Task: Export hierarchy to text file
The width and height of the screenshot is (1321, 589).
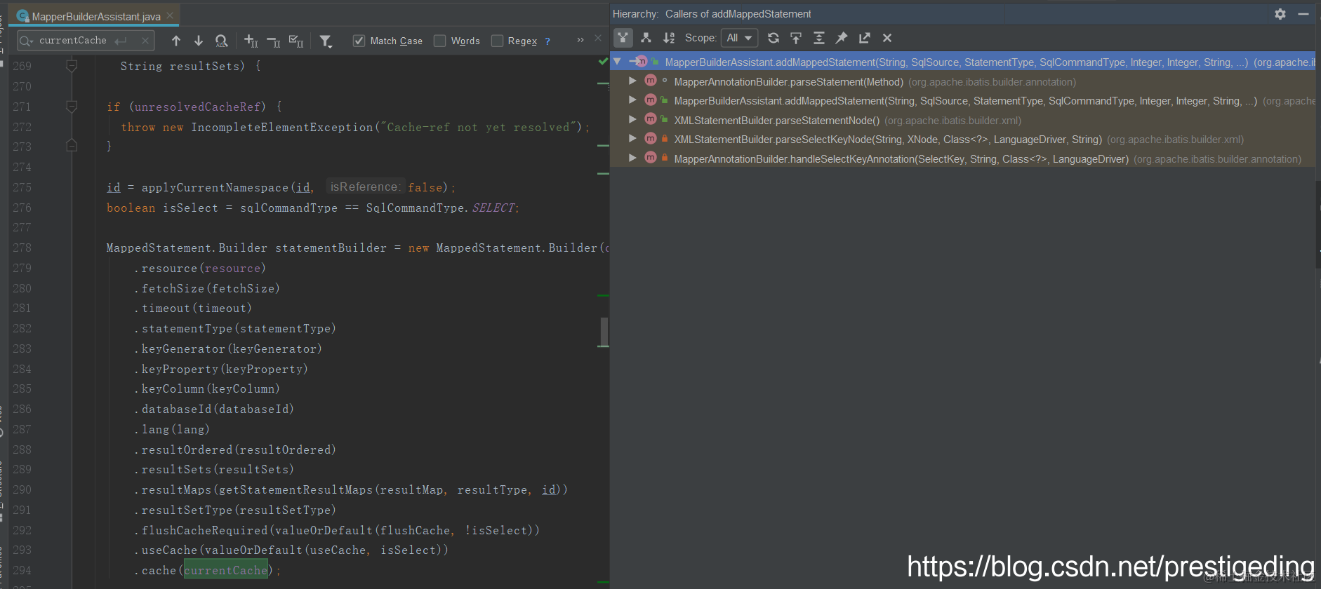Action: (864, 38)
